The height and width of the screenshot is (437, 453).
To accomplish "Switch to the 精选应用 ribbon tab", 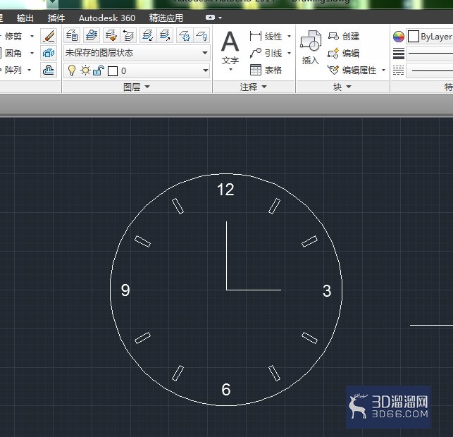I will 166,18.
